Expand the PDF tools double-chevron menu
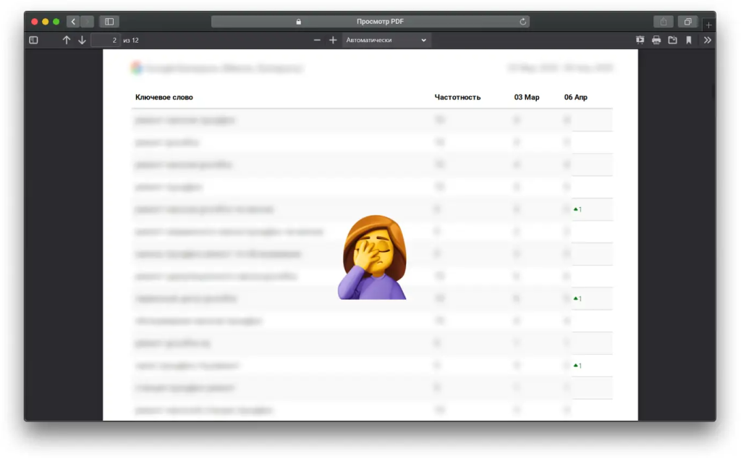The height and width of the screenshot is (459, 741). pyautogui.click(x=707, y=41)
